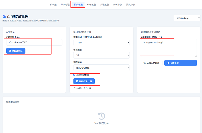Click the calendar icon in 保存推送计划
This screenshot has width=202, height=133.
pos(77,81)
